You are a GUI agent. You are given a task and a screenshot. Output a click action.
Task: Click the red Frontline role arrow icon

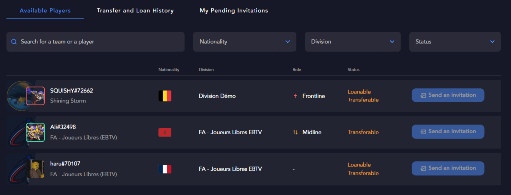[295, 96]
